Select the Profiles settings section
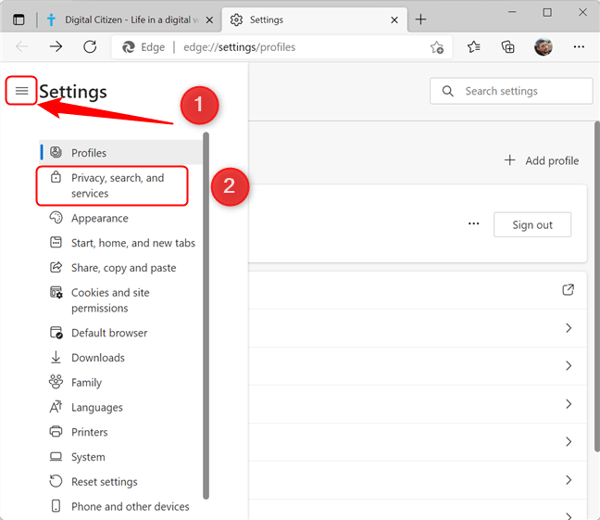 120,153
